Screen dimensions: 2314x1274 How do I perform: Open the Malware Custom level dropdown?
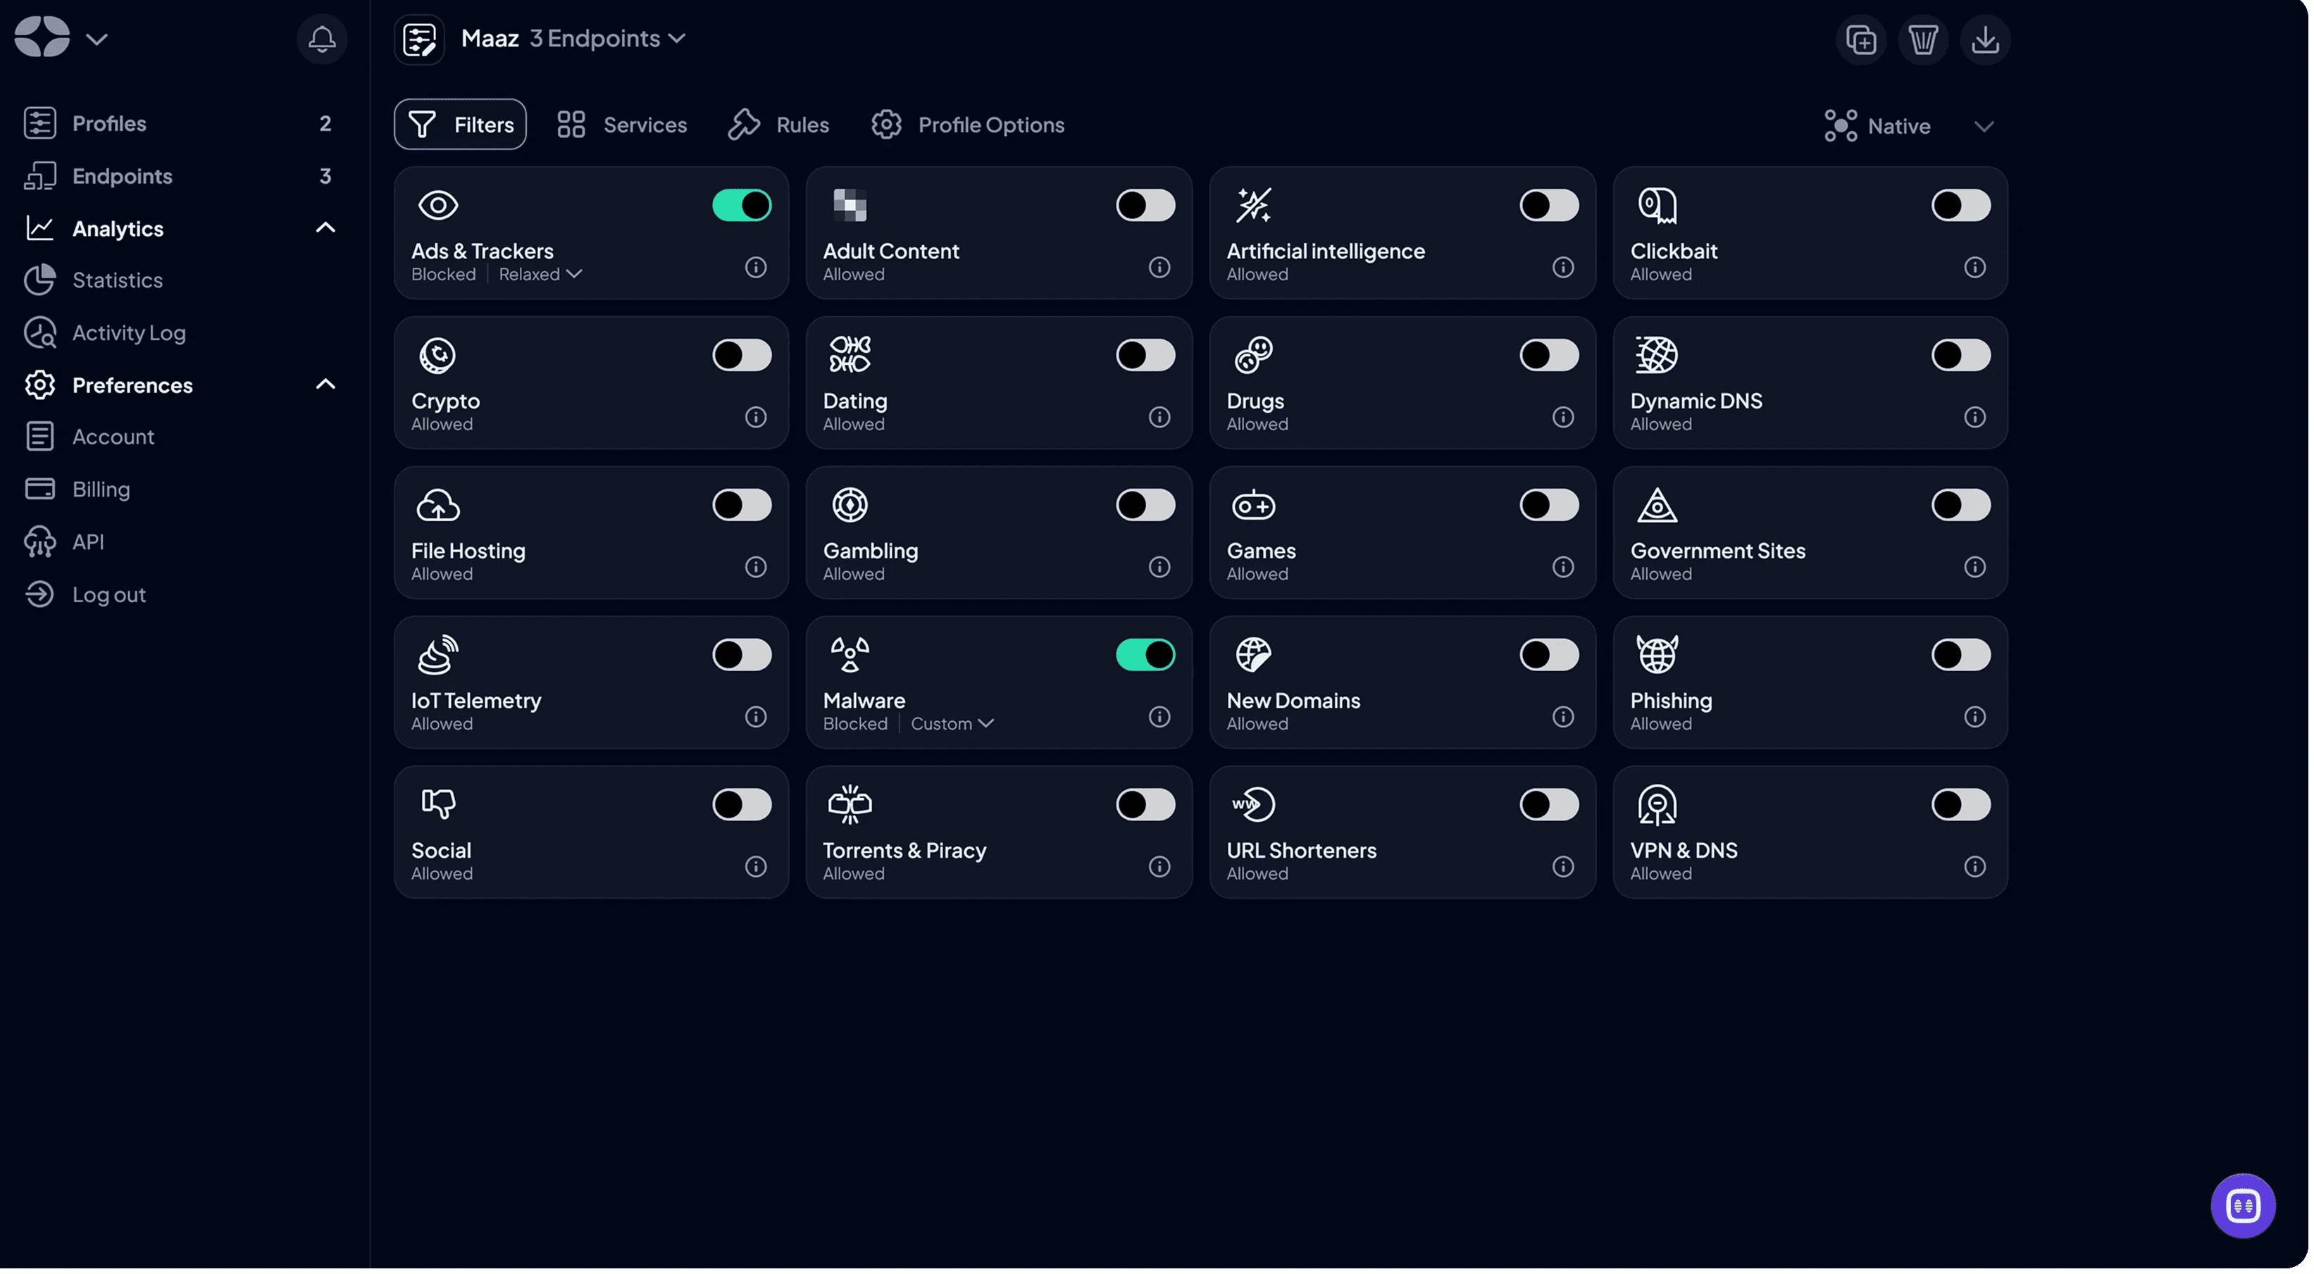(x=951, y=724)
